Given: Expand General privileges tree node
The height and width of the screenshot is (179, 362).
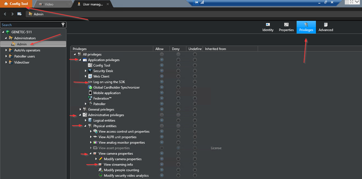Looking at the screenshot, I should tap(80, 109).
